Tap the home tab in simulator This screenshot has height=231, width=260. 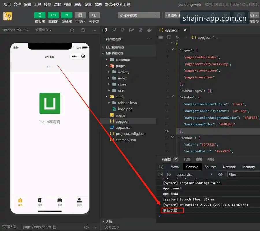tap(20, 202)
